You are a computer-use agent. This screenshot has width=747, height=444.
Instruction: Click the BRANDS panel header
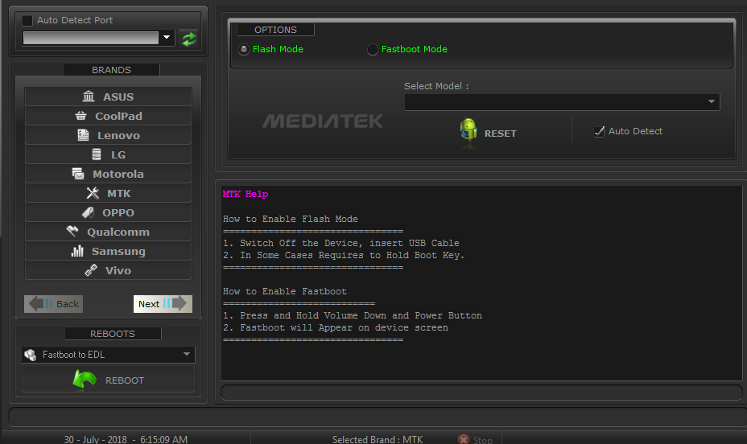tap(111, 70)
